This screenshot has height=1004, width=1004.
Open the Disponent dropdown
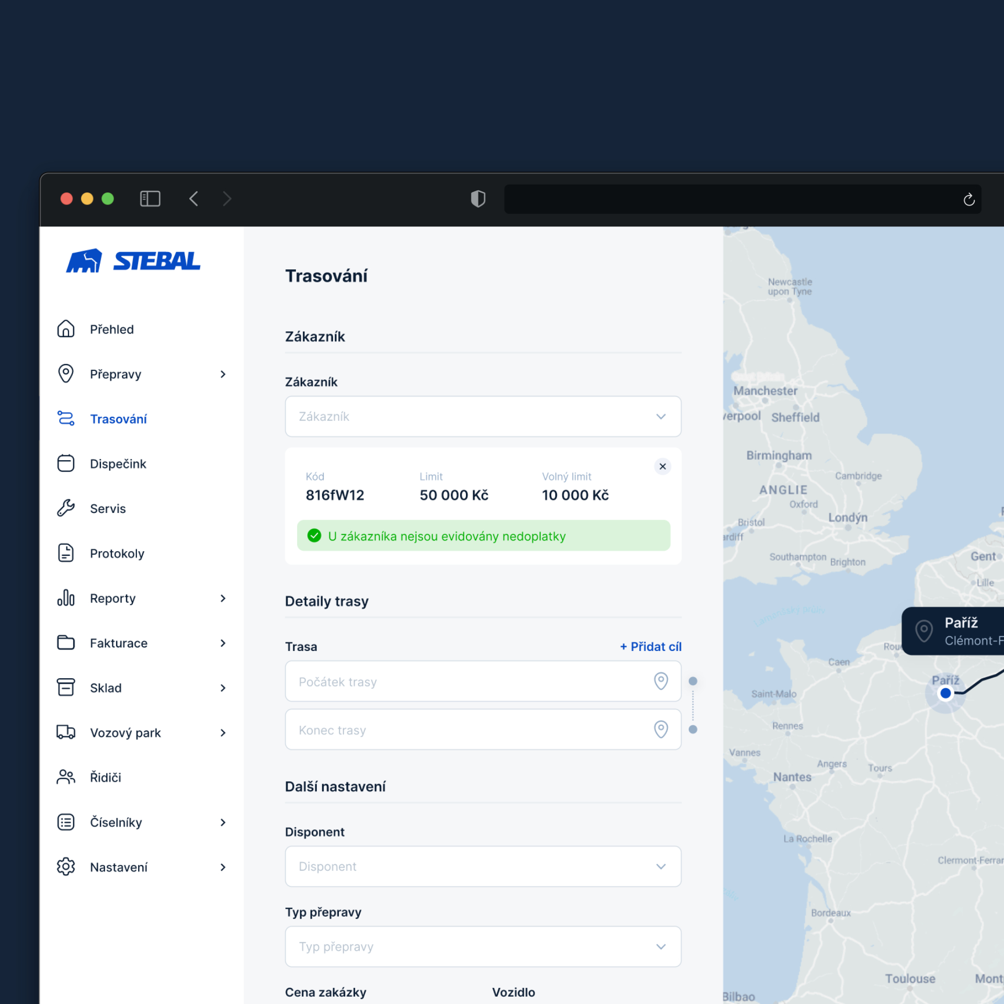[483, 866]
